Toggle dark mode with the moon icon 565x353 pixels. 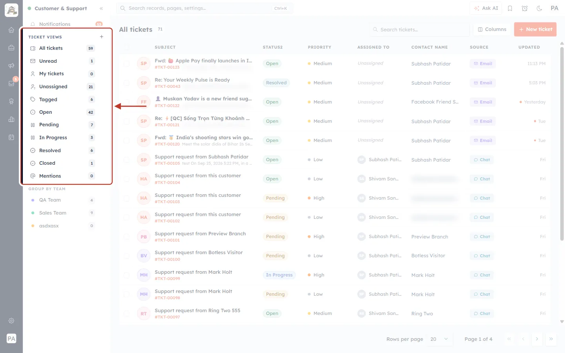point(539,8)
